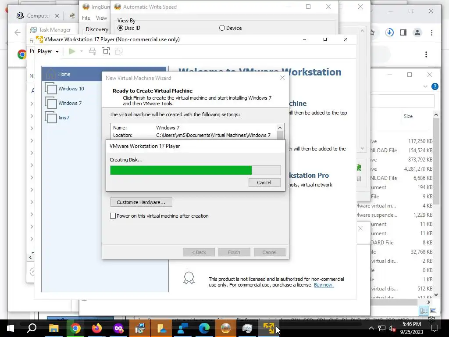The image size is (449, 337).
Task: Click the 4,281,270 KB size cell
Action: (x=418, y=169)
